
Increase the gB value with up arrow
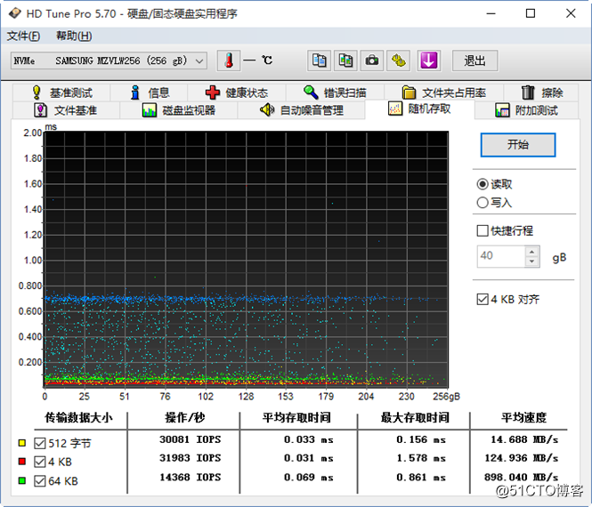532,252
